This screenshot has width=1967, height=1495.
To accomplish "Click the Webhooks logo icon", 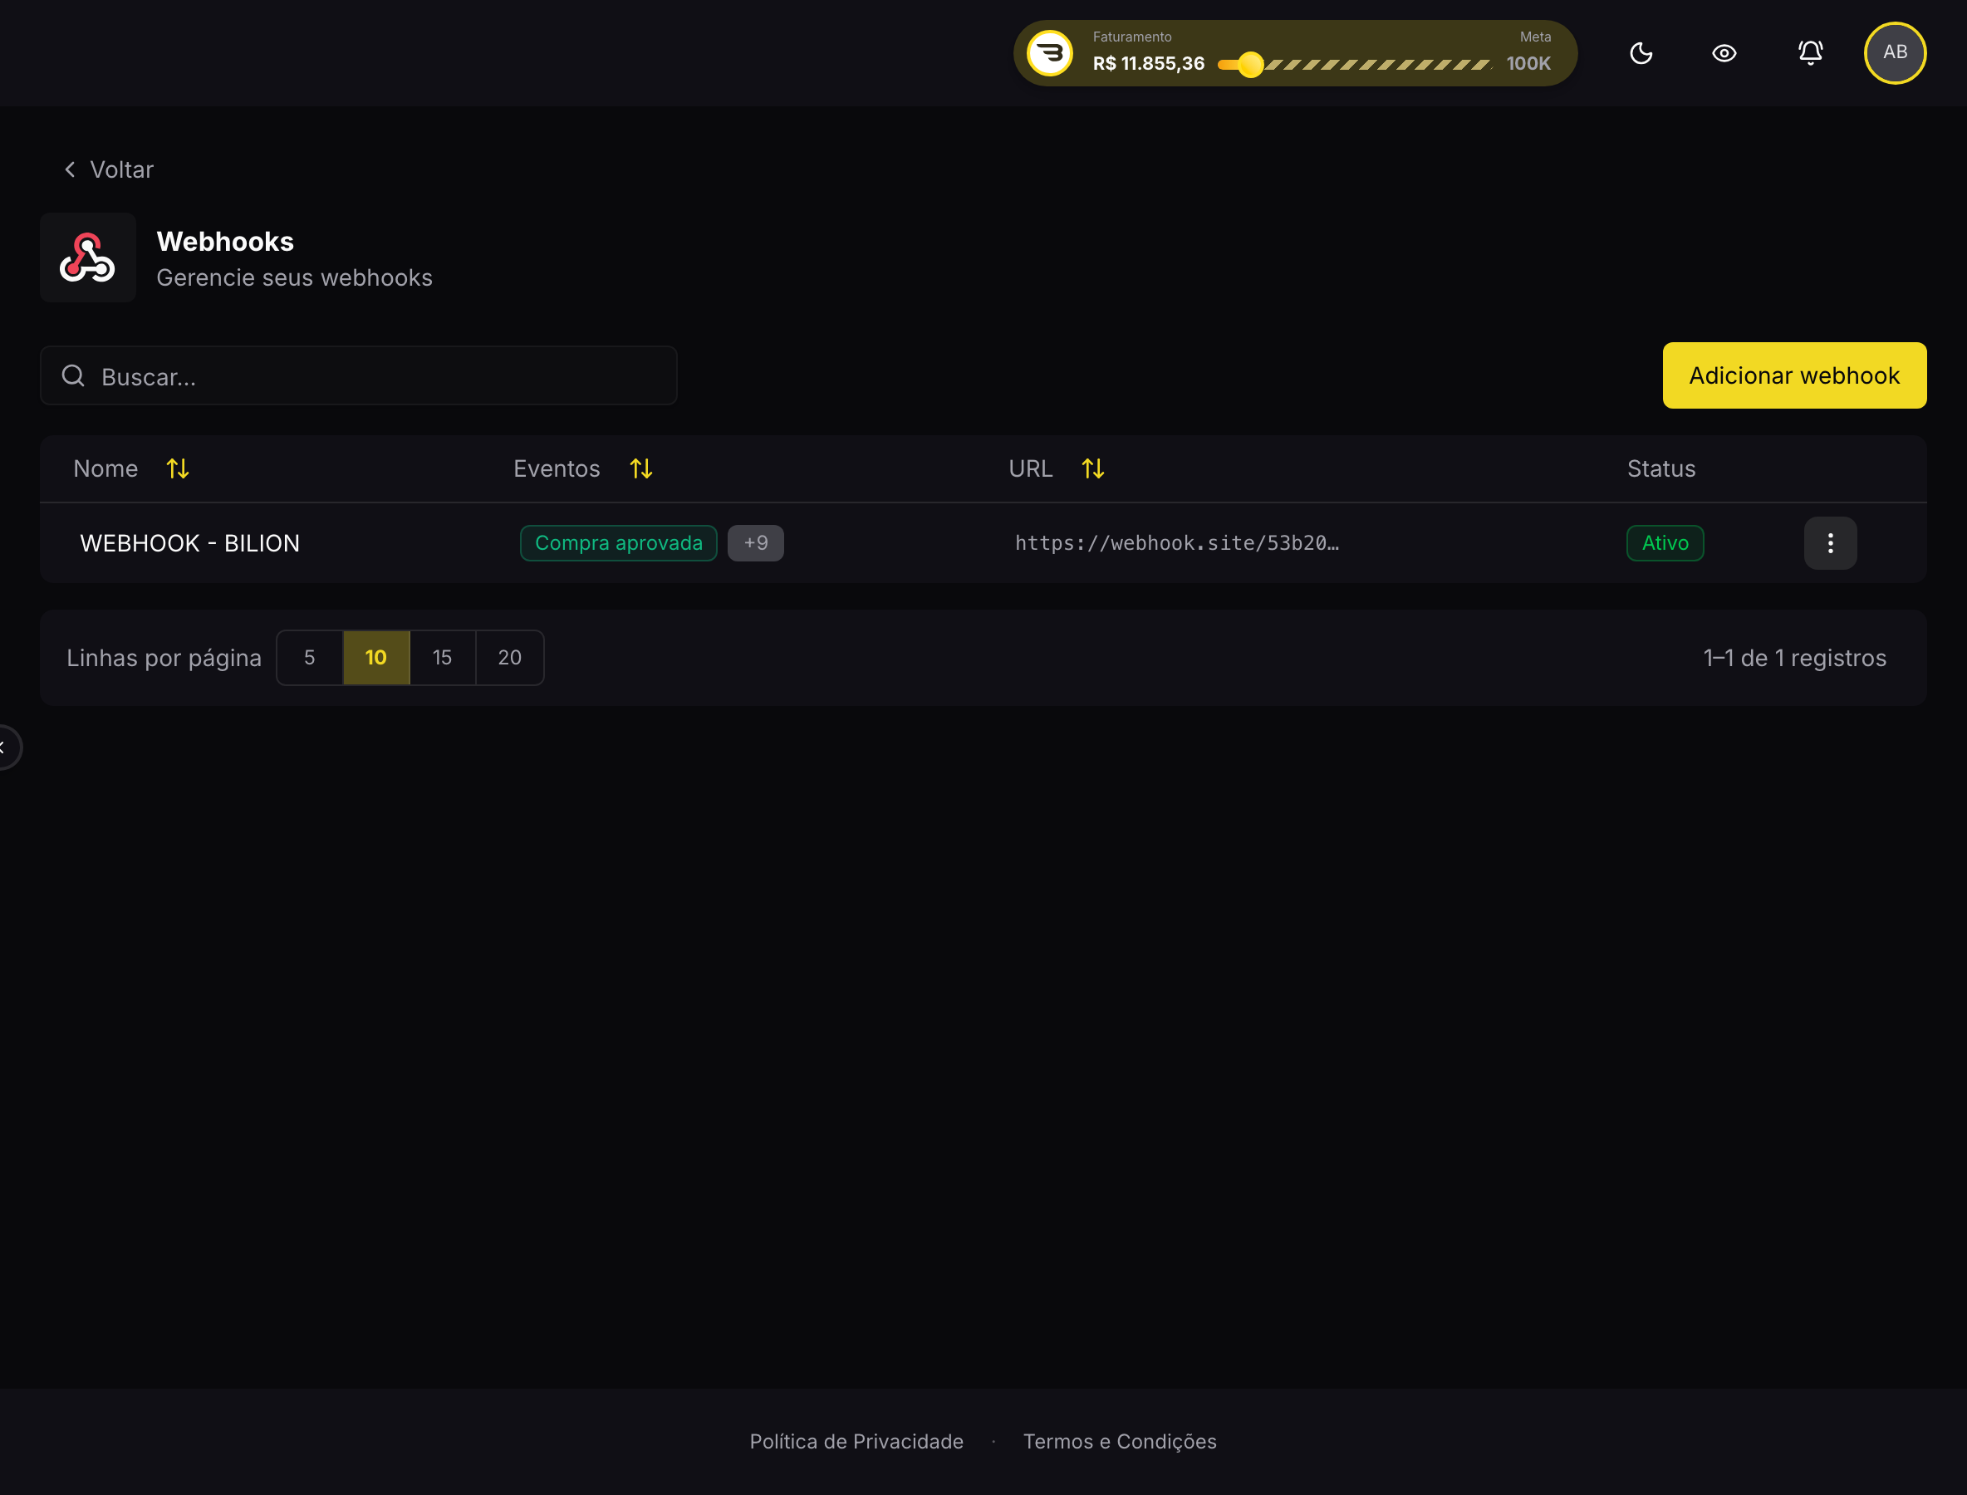I will point(87,257).
